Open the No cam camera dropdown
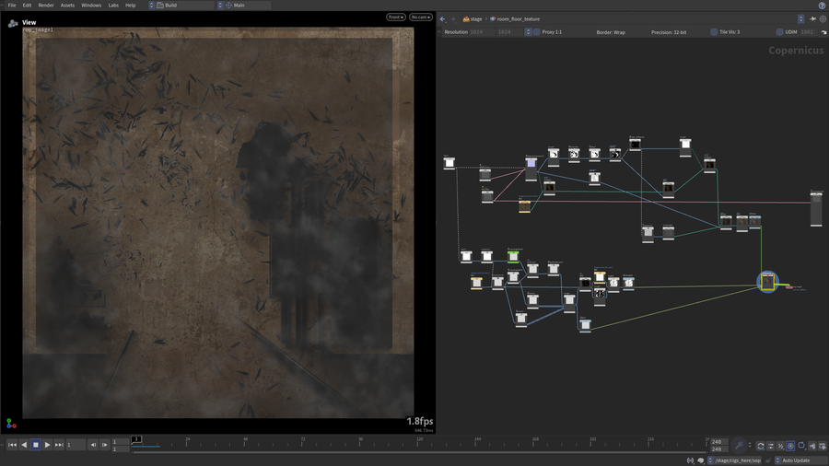The image size is (829, 466). [421, 17]
